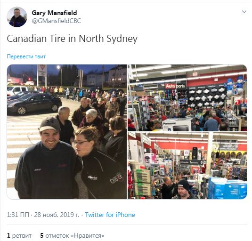This screenshot has height=241, width=252.
Task: Expand the tweet options chevron
Action: point(244,12)
